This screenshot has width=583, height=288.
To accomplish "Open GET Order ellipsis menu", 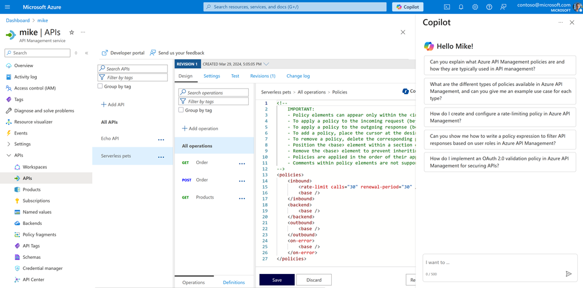I will point(242,164).
